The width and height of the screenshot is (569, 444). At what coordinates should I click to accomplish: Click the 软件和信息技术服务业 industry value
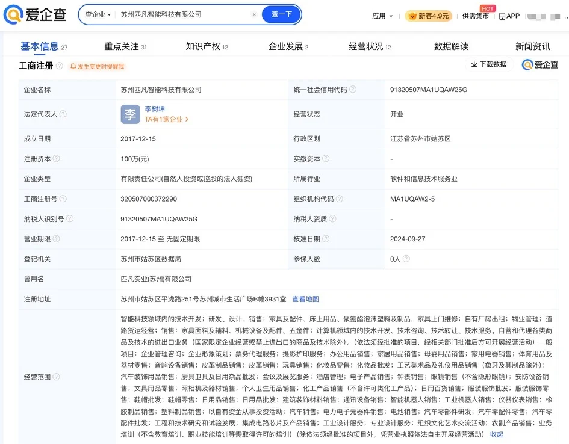424,179
